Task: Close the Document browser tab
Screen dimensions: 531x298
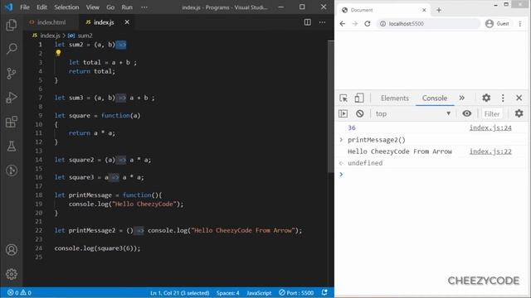Action: point(424,10)
